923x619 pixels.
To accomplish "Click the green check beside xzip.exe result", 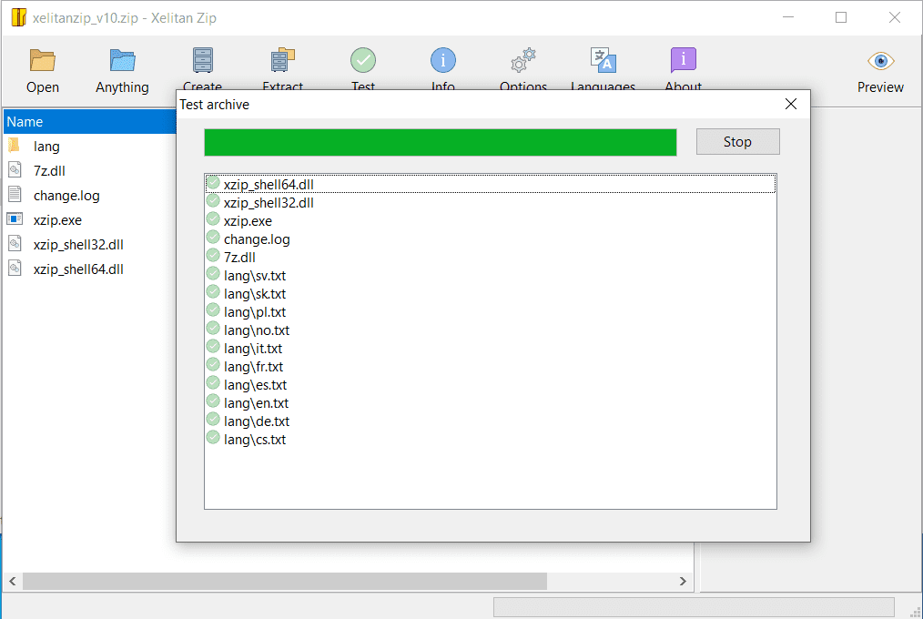I will (x=213, y=218).
